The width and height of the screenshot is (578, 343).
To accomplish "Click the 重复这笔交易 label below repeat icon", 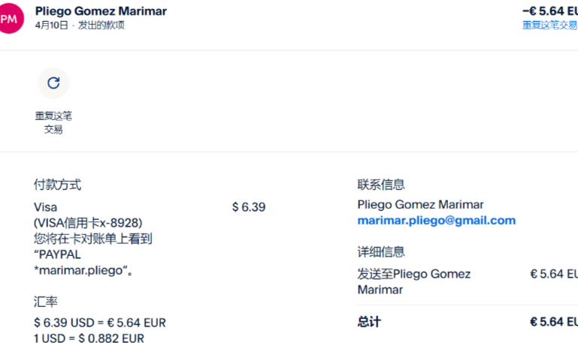I will click(x=53, y=122).
